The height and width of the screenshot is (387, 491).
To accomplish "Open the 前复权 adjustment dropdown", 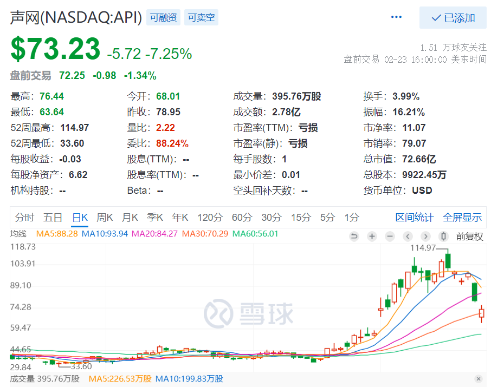I will click(469, 237).
